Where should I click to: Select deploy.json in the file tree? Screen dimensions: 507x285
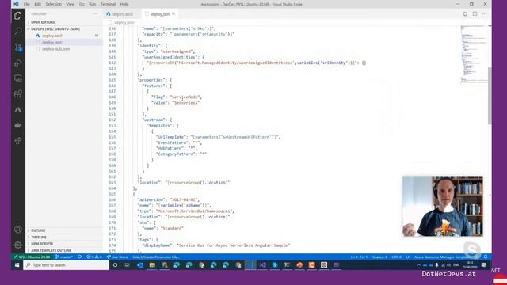(64, 42)
